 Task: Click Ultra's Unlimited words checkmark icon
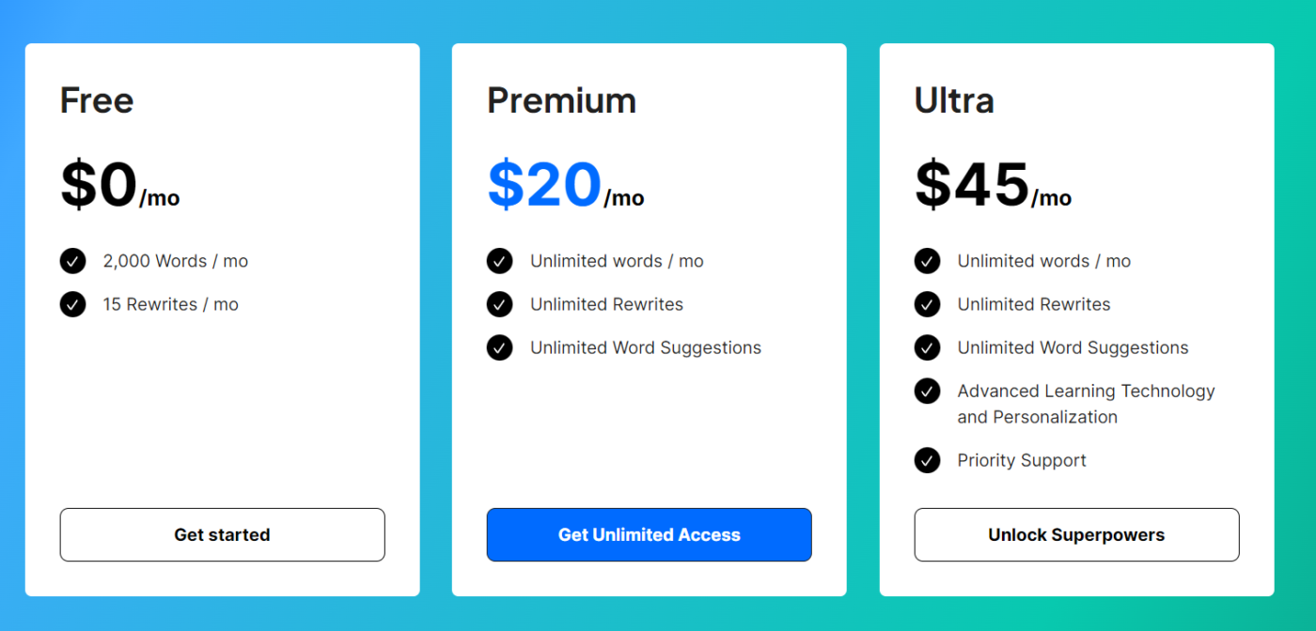tap(927, 261)
